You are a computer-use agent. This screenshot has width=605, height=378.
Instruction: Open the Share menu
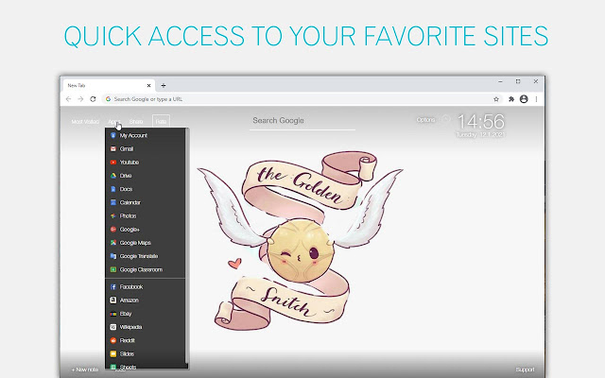(x=136, y=122)
